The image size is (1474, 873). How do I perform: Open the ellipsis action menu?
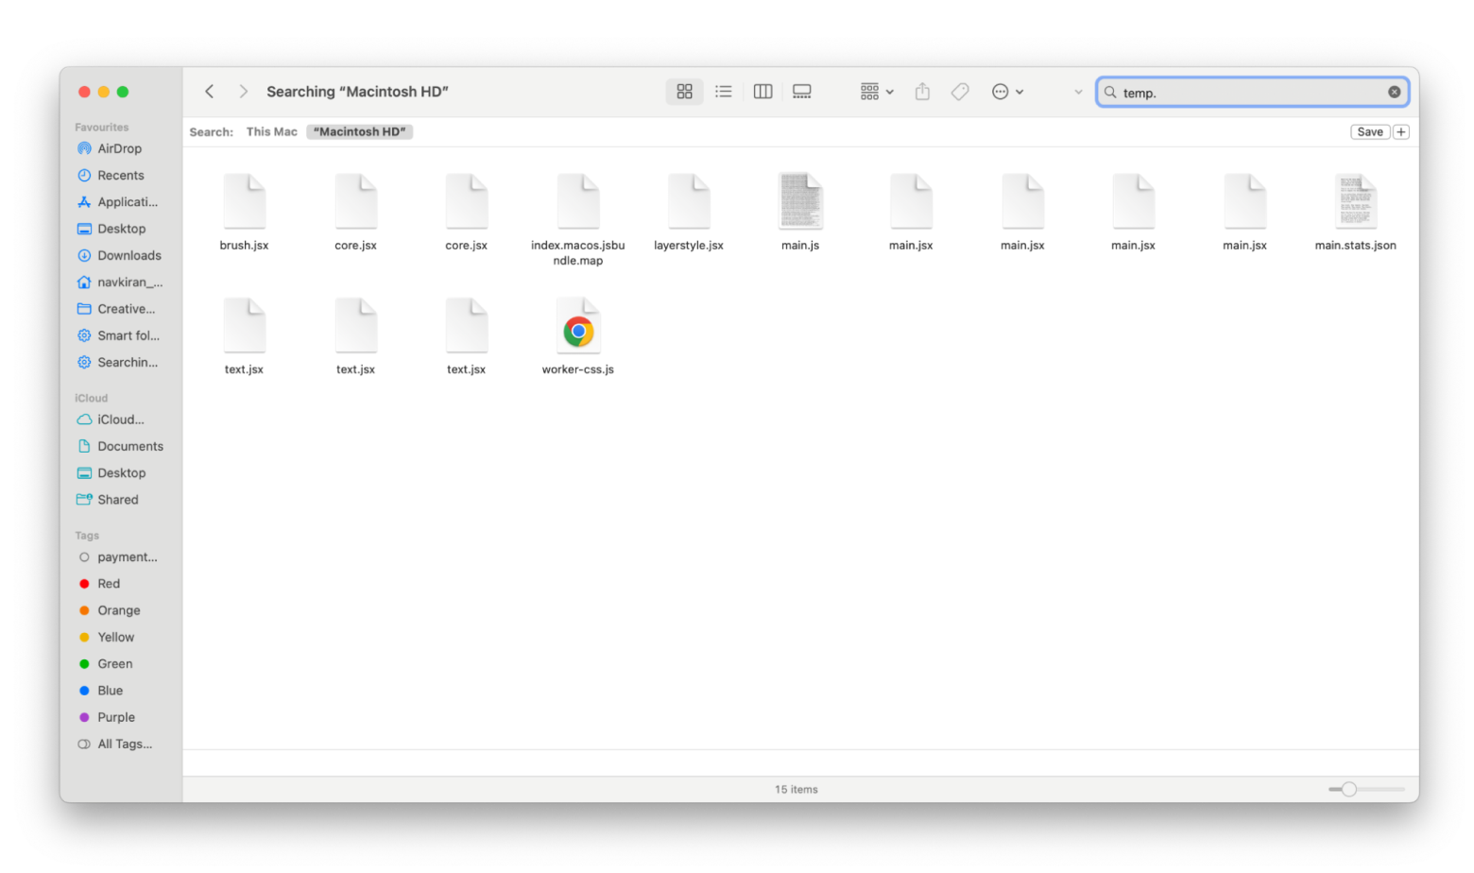(x=1007, y=92)
